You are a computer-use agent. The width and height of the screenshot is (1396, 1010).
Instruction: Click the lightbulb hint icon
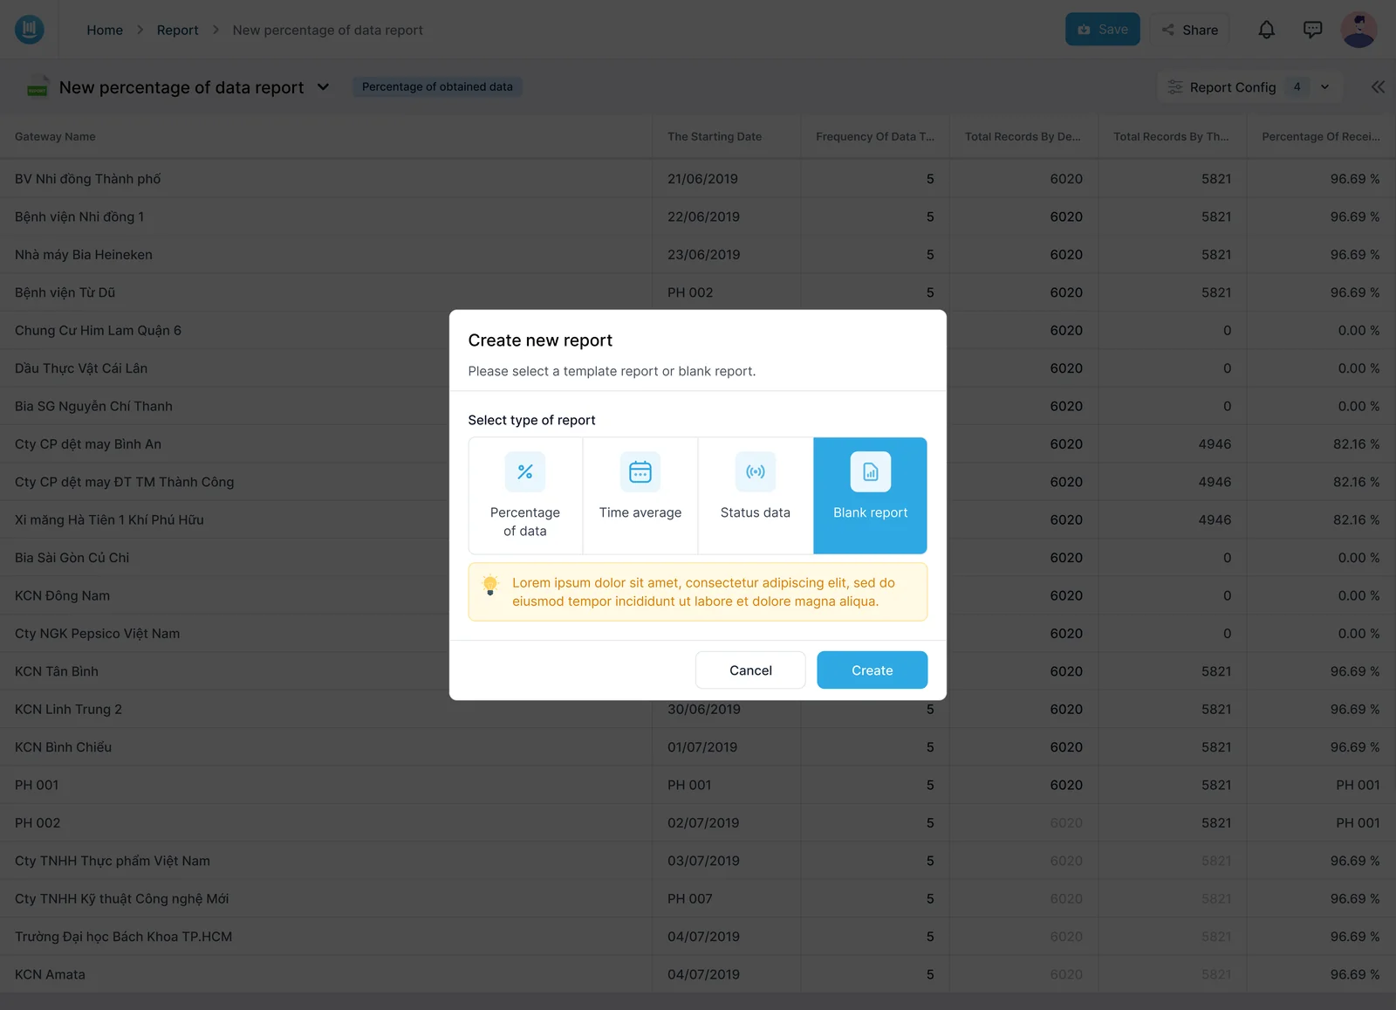pos(490,585)
